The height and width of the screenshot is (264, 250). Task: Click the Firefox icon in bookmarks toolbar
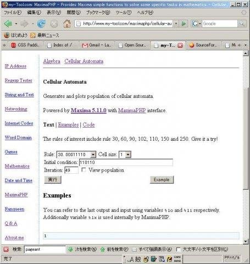[7, 35]
